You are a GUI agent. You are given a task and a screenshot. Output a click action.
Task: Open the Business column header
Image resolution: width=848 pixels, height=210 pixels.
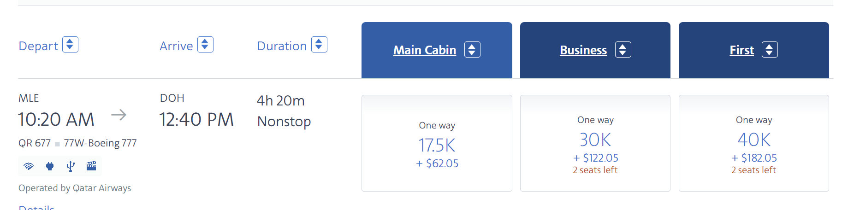pyautogui.click(x=583, y=50)
